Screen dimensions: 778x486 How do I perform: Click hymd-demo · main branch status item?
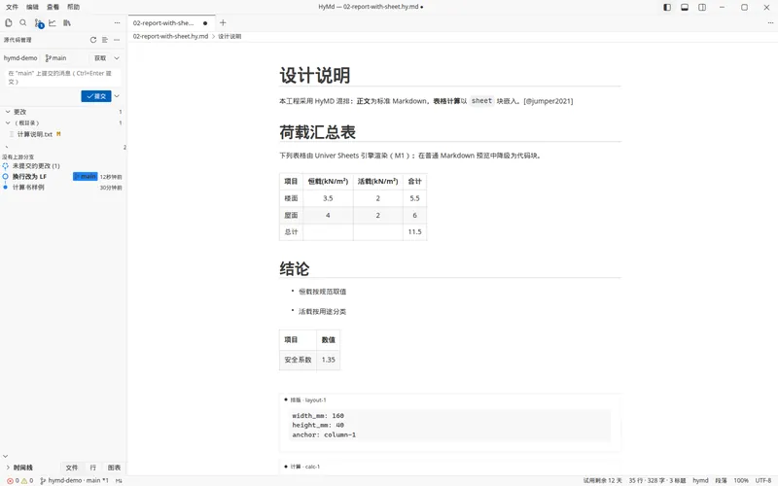(x=74, y=480)
